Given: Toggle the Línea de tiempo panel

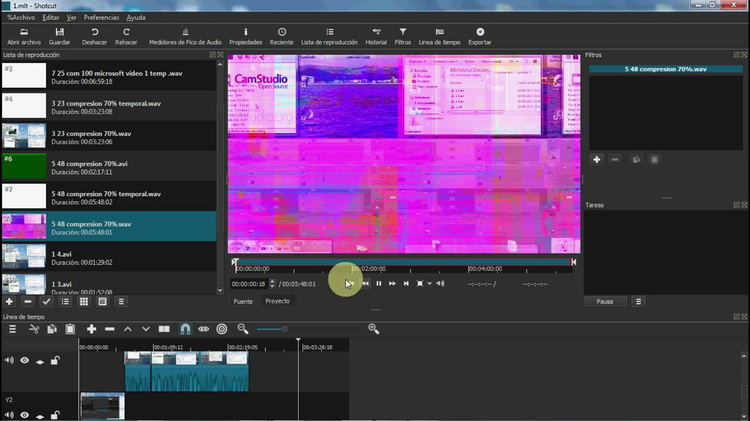Looking at the screenshot, I should 439,37.
